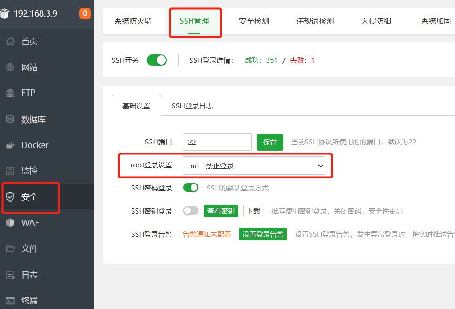Screen dimensions: 455x309
Task: Click the server address 192.168.3.9 text
Action: coord(36,13)
